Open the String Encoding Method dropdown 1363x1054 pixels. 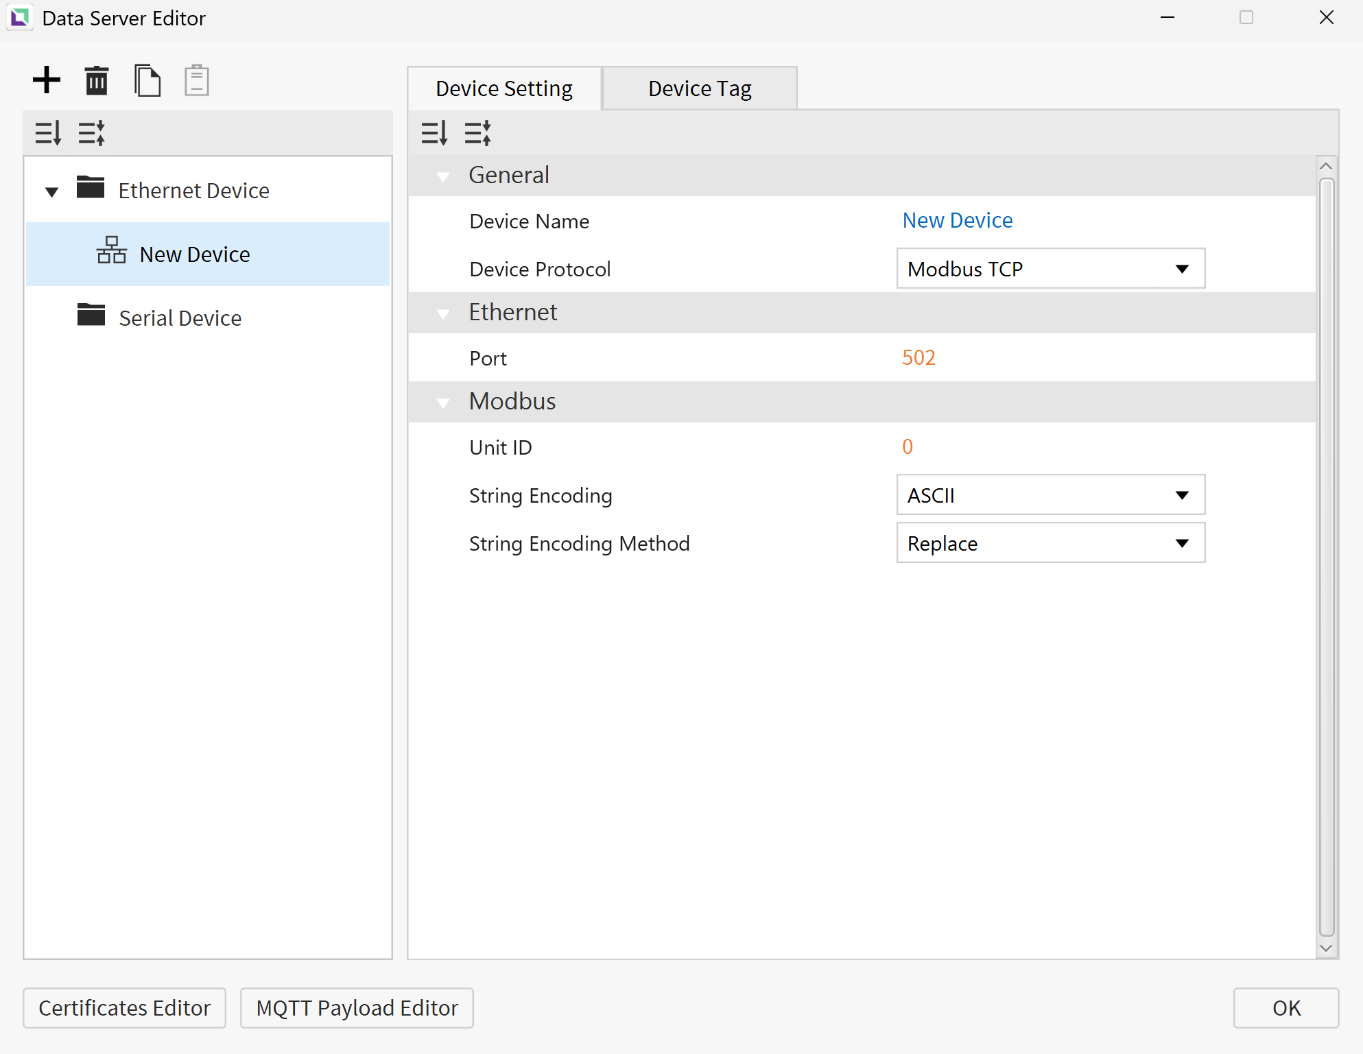click(x=1051, y=543)
